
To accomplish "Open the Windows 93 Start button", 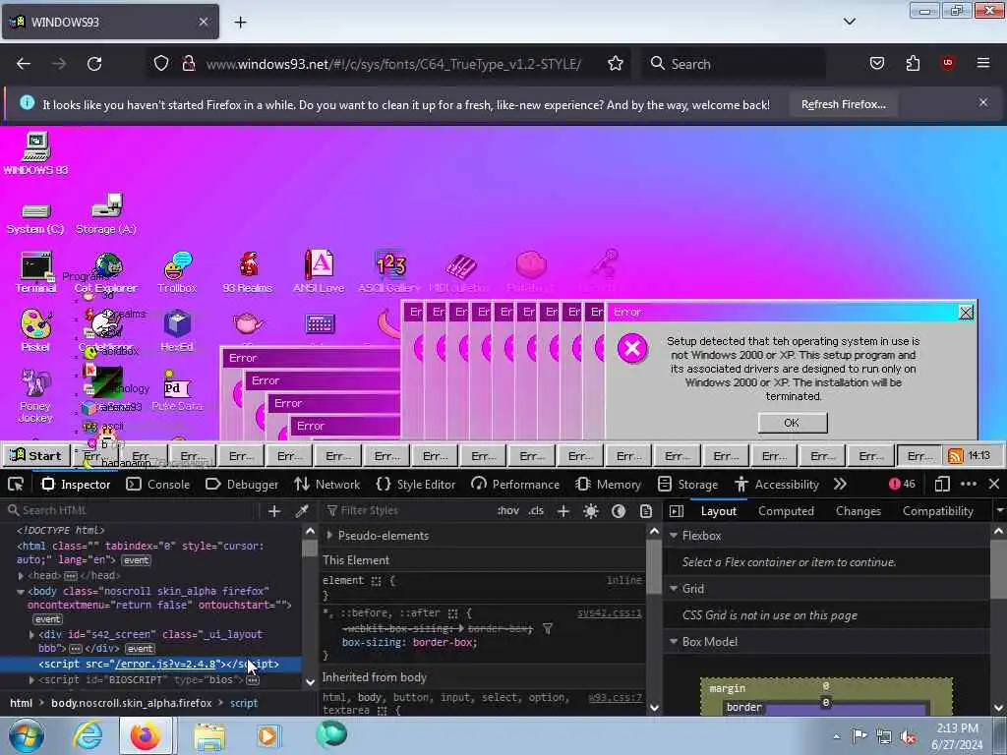I will coord(36,455).
